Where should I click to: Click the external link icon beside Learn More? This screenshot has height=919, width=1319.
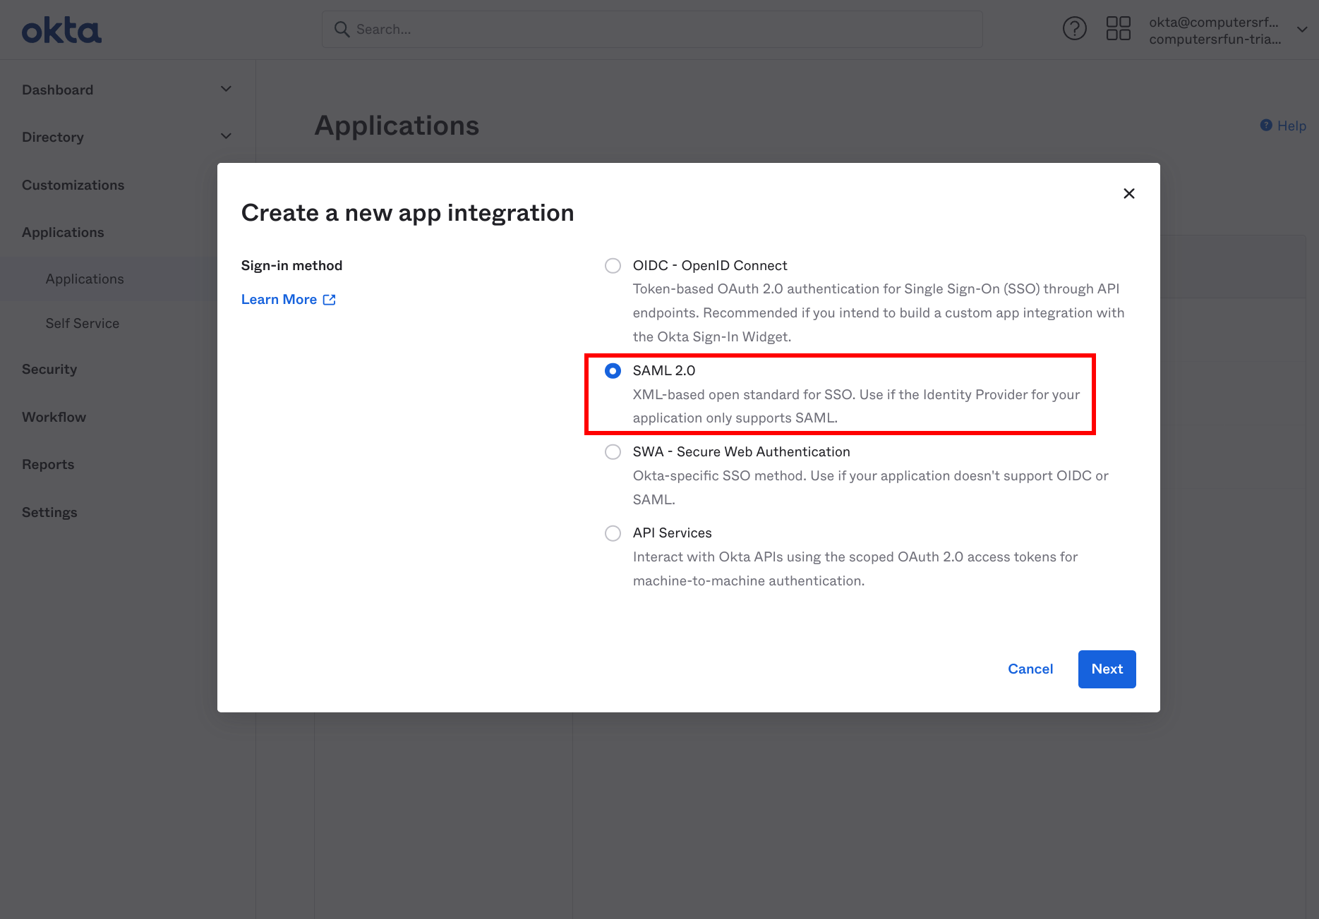329,299
